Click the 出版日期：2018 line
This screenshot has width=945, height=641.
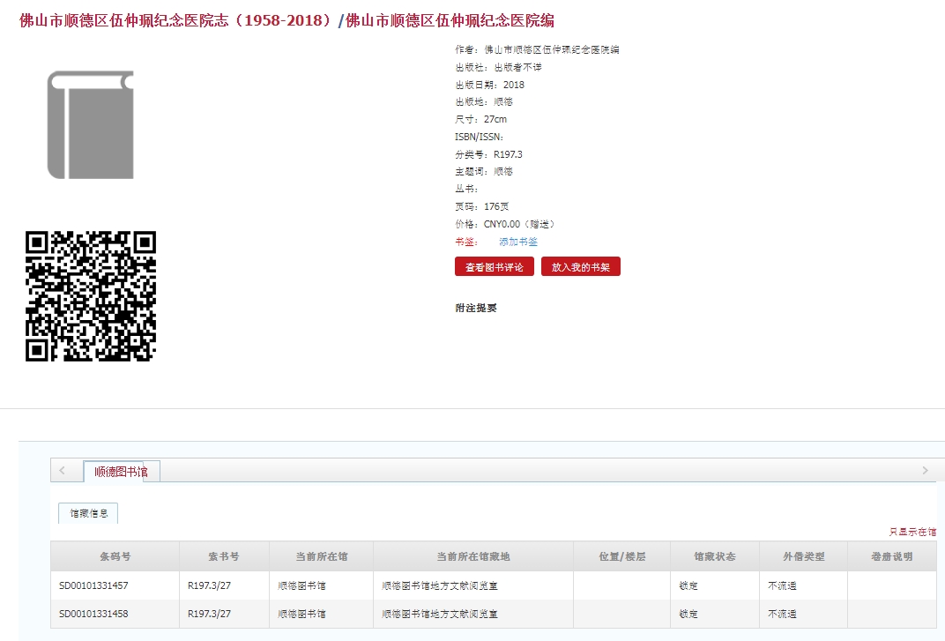489,85
